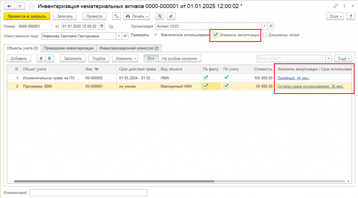Open the related documents structure icon
Image resolution: width=358 pixels, height=198 pixels.
click(x=160, y=16)
